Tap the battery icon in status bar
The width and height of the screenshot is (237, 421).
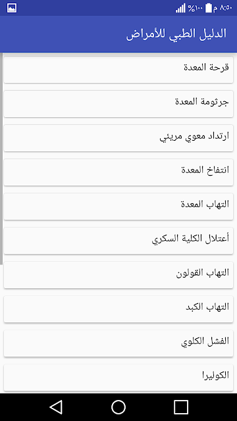point(209,8)
